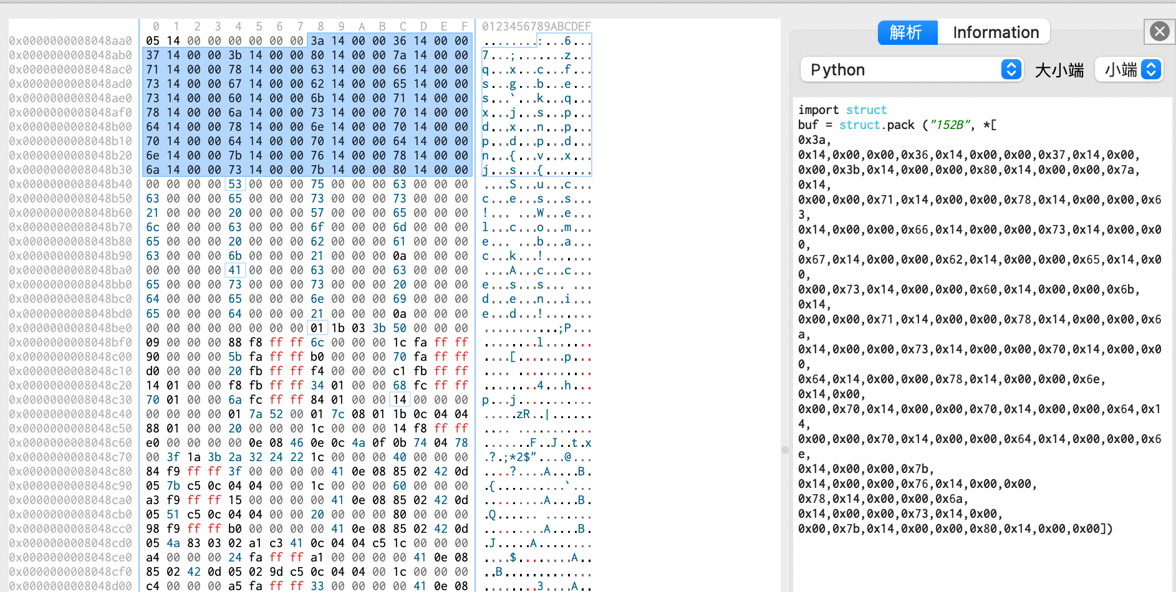
Task: Click ASCII text 'S...u...c...' in row 0x8048b40
Action: click(x=536, y=184)
